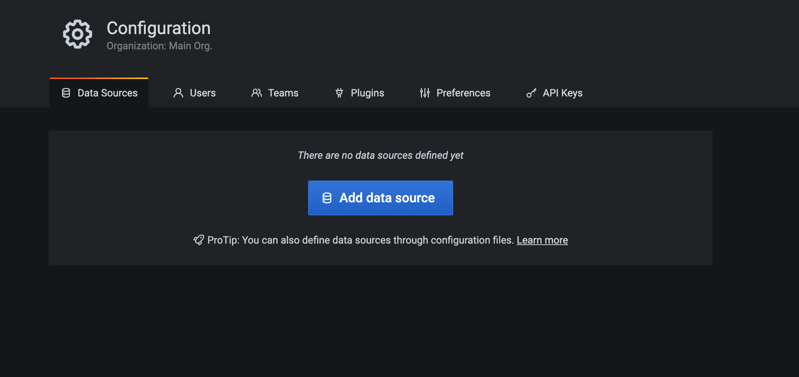Click the key icon beside API Keys
Viewport: 799px width, 377px height.
531,93
